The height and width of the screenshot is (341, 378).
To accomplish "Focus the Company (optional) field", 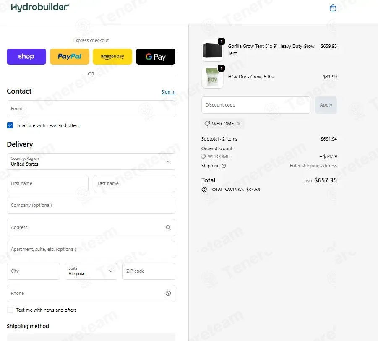I will [x=91, y=206].
